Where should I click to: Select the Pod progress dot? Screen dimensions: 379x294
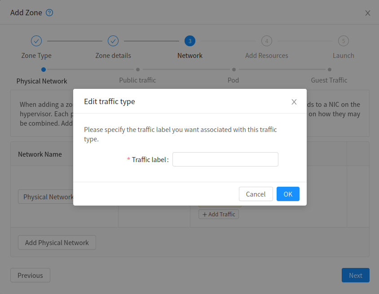pyautogui.click(x=234, y=70)
